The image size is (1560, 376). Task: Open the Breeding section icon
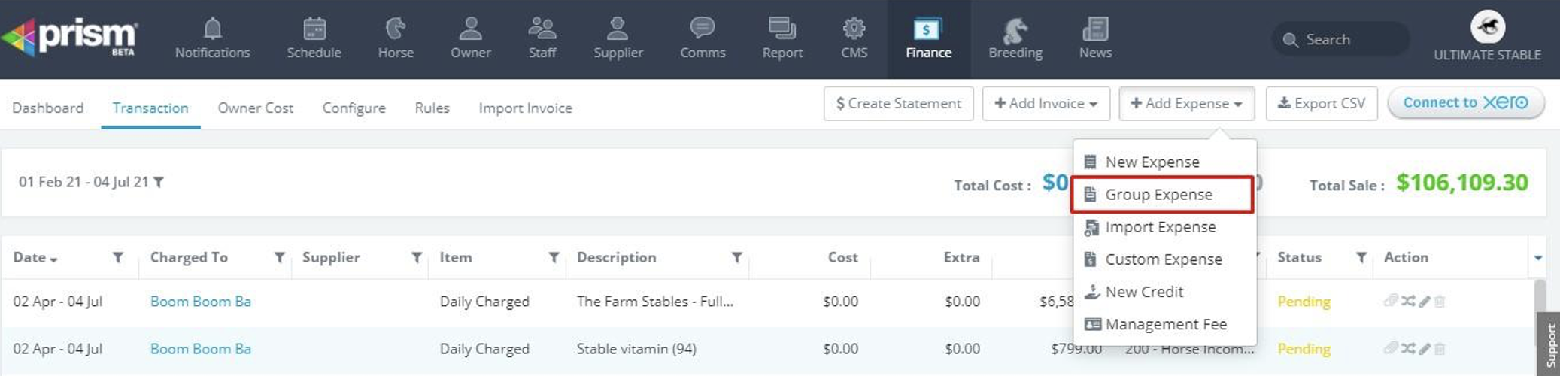[1015, 30]
